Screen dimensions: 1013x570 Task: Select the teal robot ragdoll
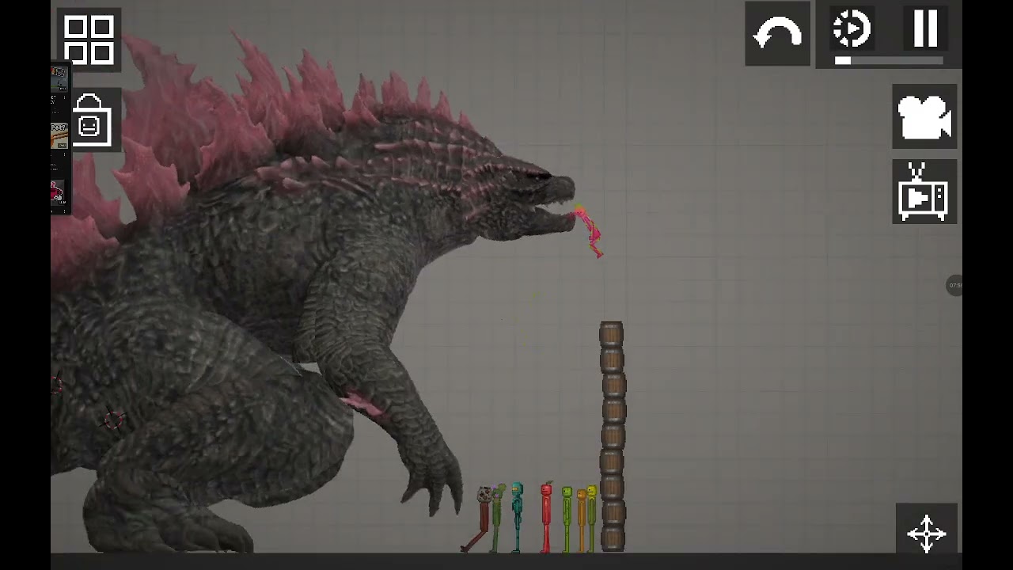517,516
